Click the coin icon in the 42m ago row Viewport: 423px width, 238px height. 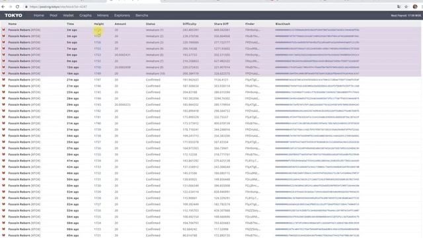(x=3, y=167)
